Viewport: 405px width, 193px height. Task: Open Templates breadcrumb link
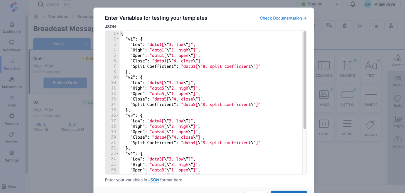58,16
